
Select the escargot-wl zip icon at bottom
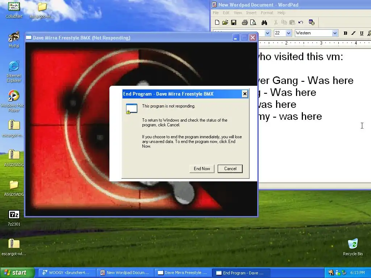tap(14, 247)
